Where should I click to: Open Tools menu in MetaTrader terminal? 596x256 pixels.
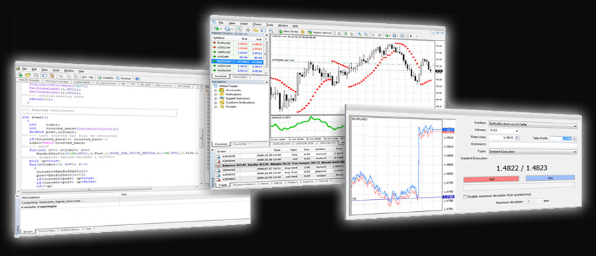point(269,25)
